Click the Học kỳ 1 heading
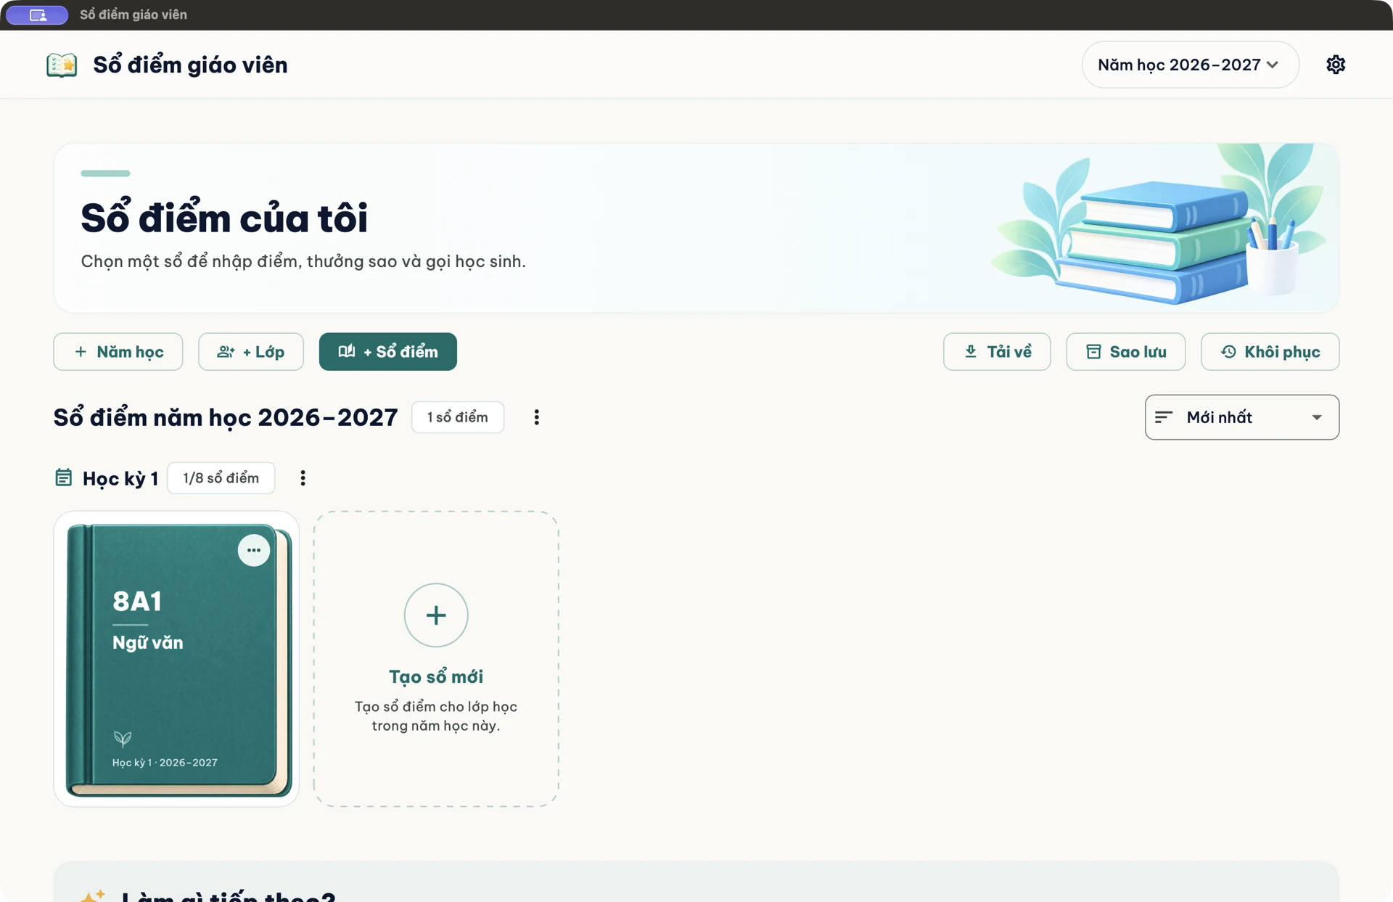 pos(120,479)
